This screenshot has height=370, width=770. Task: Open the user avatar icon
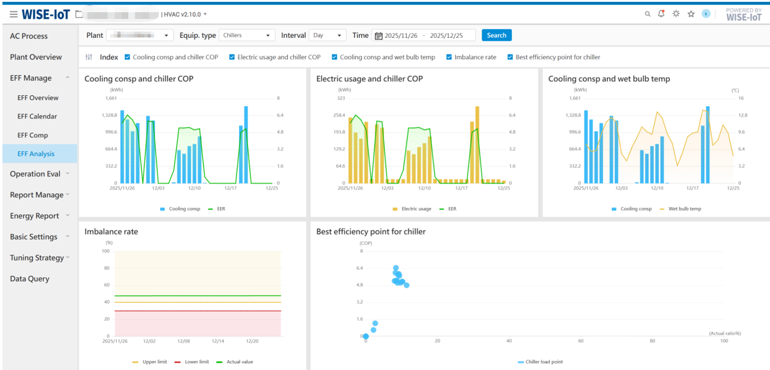(706, 13)
